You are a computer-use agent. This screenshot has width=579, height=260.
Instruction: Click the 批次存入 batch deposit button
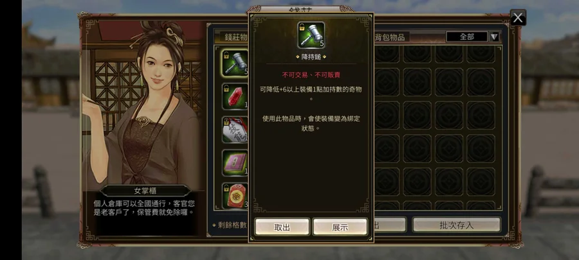point(456,225)
